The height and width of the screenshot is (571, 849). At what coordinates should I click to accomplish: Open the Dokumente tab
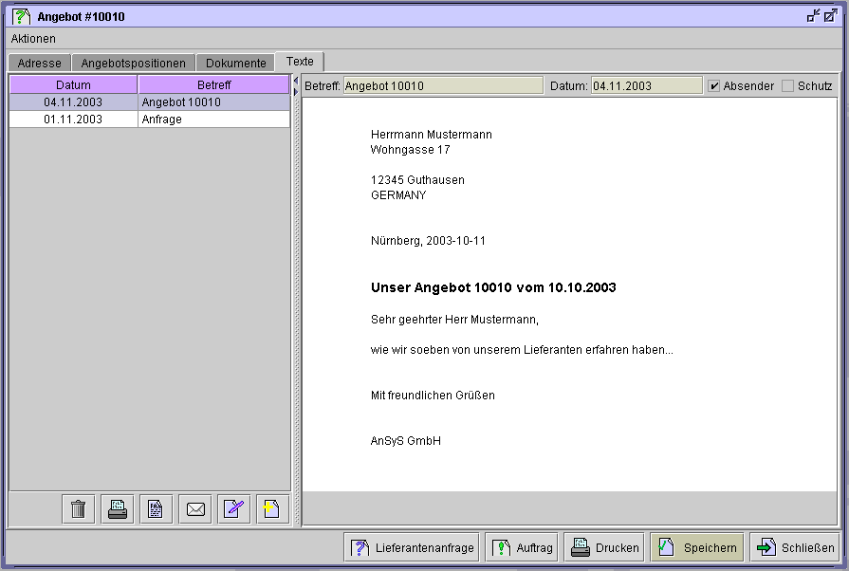[x=235, y=64]
